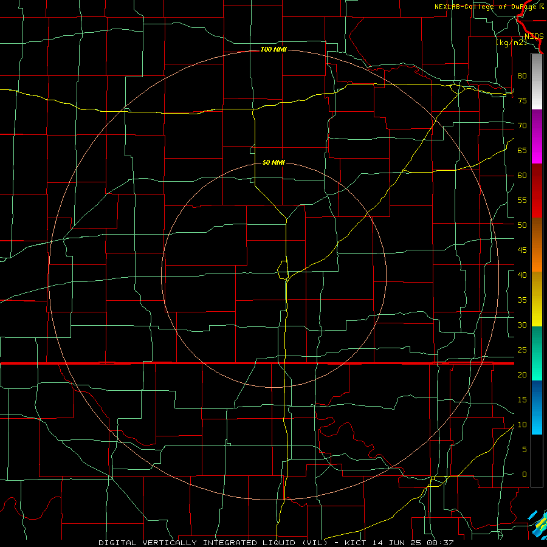Click the brown-orange segment of the color scale
The width and height of the screenshot is (547, 547).
(x=537, y=244)
